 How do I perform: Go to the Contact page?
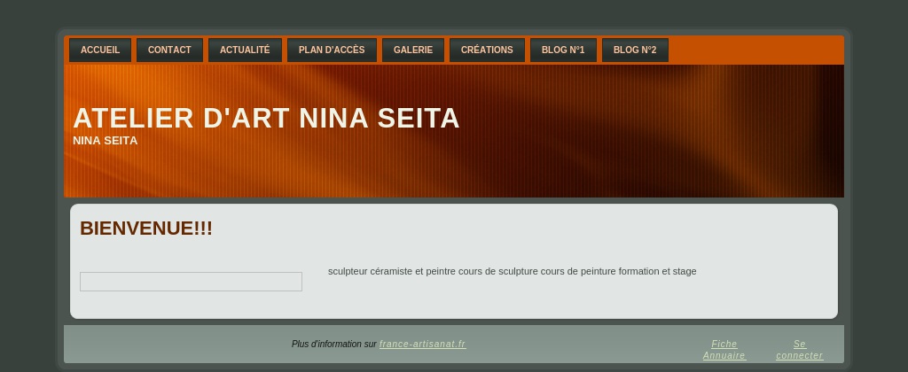169,50
